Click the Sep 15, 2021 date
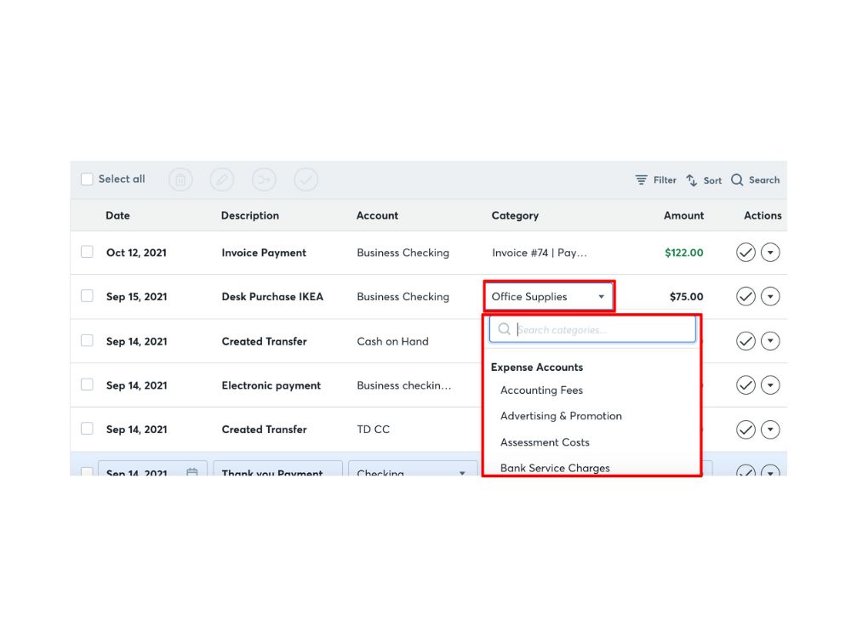The height and width of the screenshot is (638, 851). pyautogui.click(x=137, y=297)
